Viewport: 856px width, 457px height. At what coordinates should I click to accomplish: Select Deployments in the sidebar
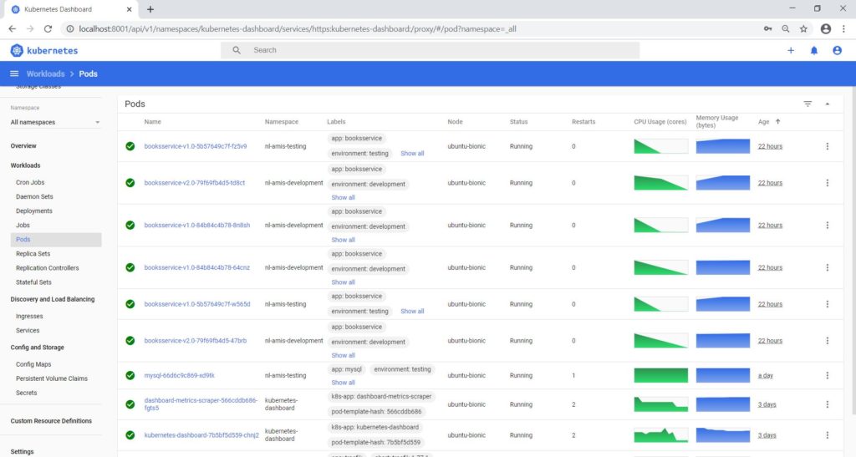[34, 211]
